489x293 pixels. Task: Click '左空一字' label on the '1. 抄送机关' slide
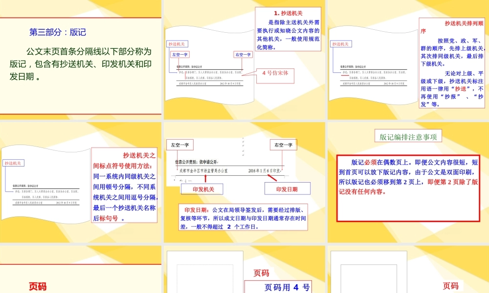[179, 55]
